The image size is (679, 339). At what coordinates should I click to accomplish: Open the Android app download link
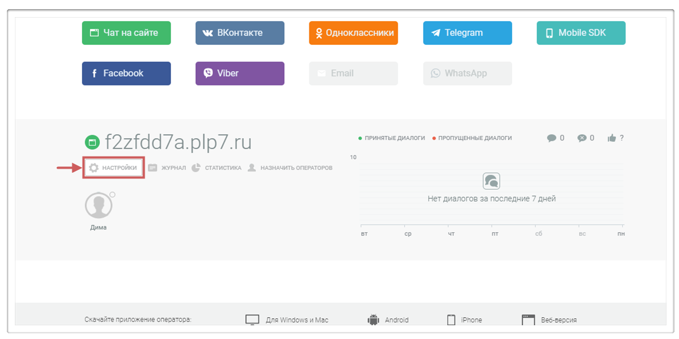388,319
